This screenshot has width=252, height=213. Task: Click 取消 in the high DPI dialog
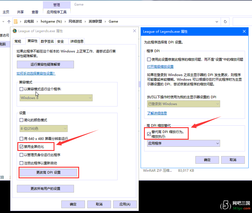[233, 160]
